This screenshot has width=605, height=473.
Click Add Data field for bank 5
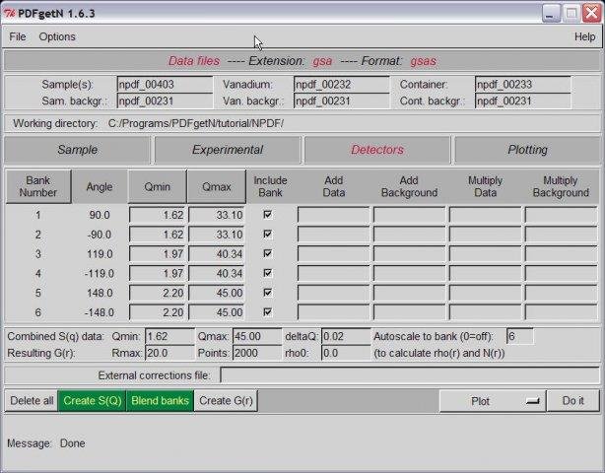point(333,293)
